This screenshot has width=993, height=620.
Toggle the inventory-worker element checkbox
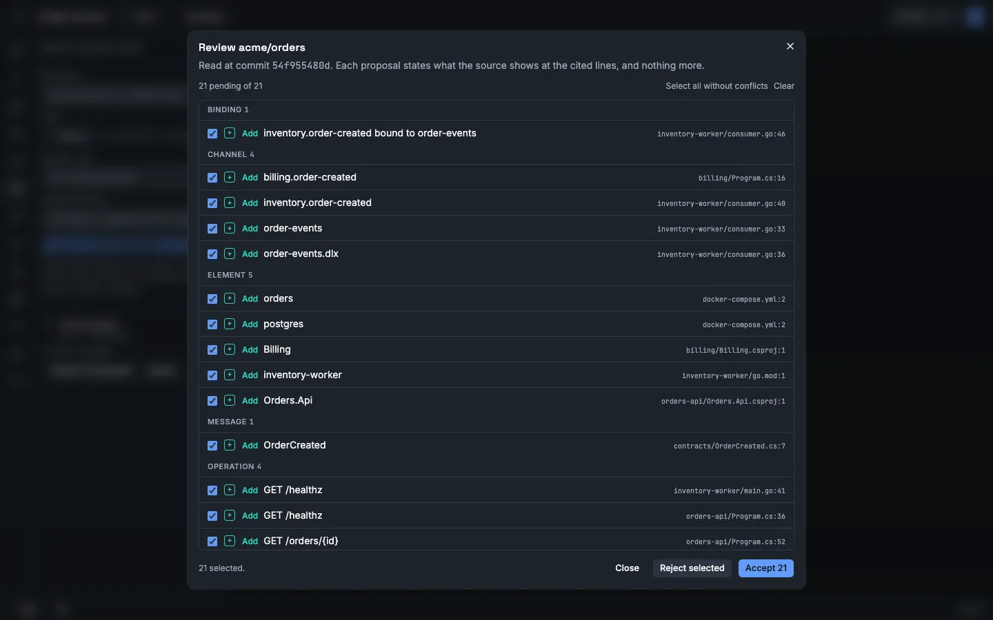click(212, 375)
